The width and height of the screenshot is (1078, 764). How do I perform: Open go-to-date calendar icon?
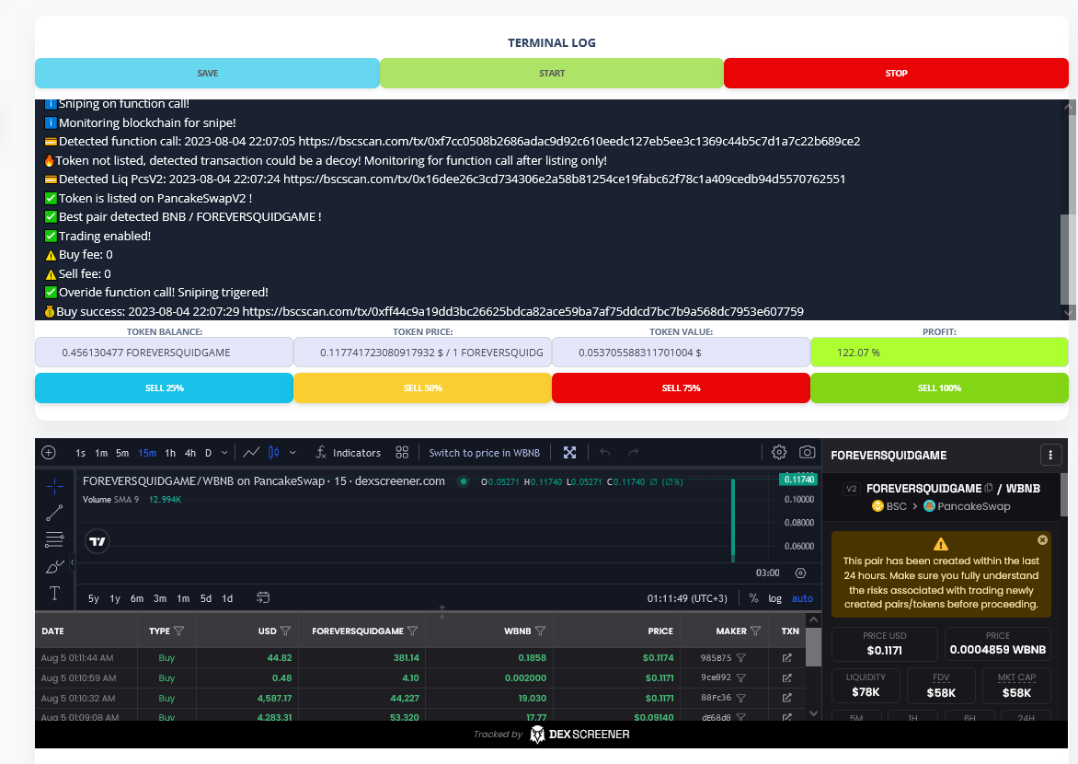coord(263,598)
